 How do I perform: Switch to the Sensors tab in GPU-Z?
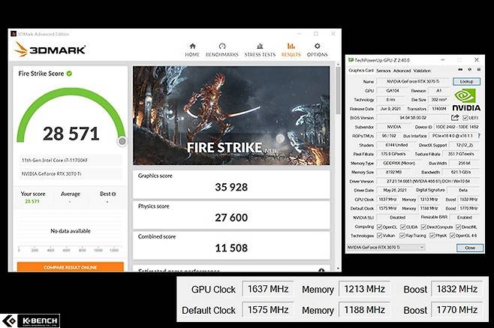[383, 71]
